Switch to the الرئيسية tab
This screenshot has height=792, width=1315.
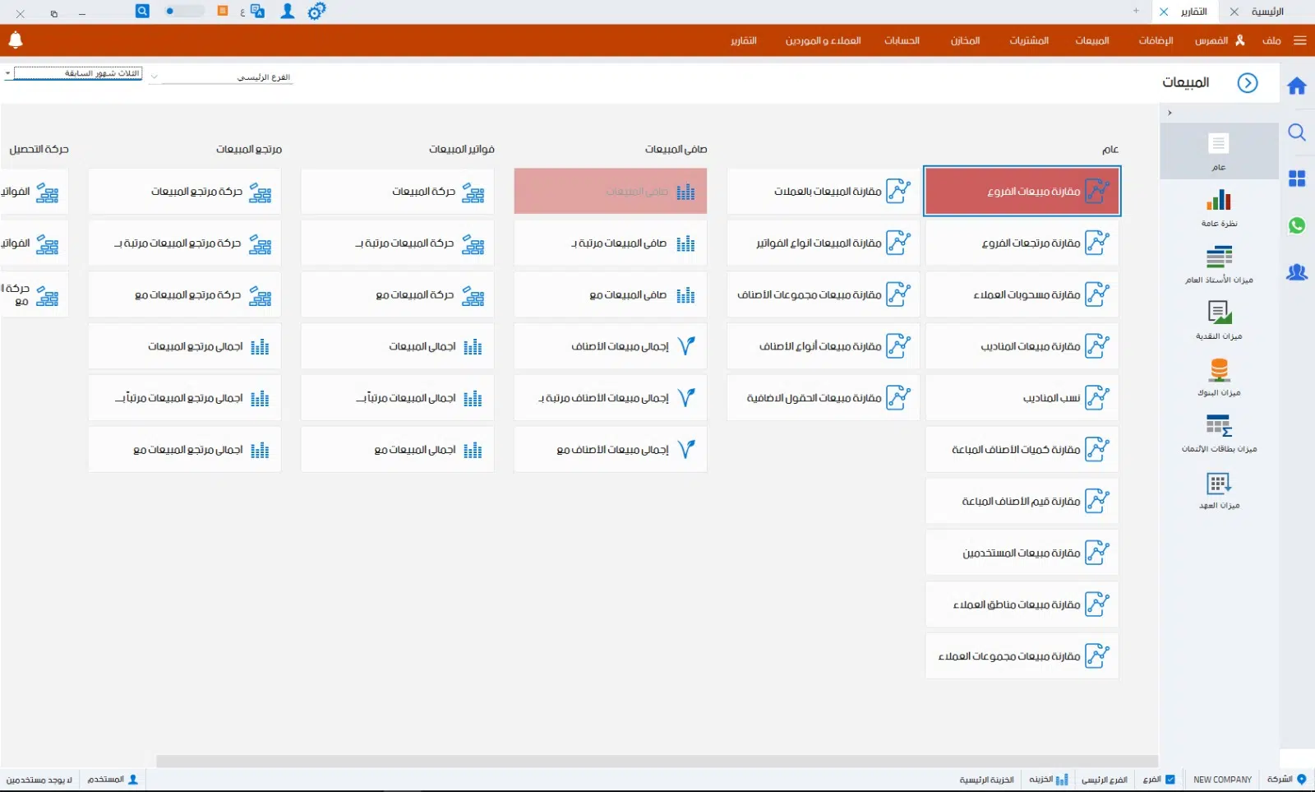click(1267, 12)
